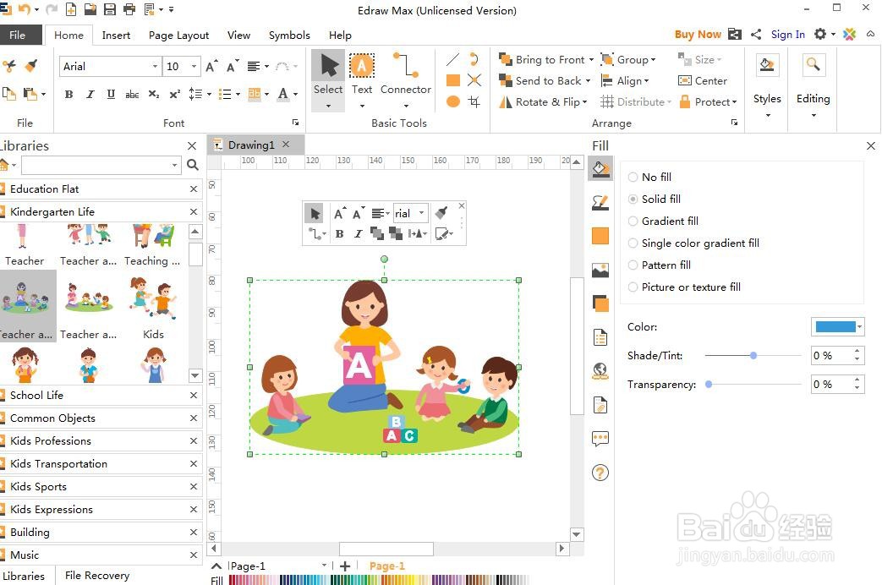Viewport: 882px width, 585px height.
Task: Toggle bold formatting in ribbon
Action: tap(68, 94)
